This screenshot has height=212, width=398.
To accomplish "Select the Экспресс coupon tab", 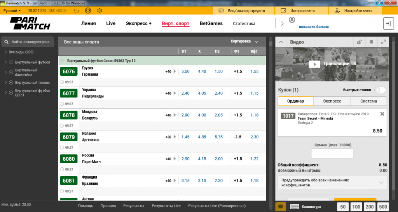I will [332, 101].
